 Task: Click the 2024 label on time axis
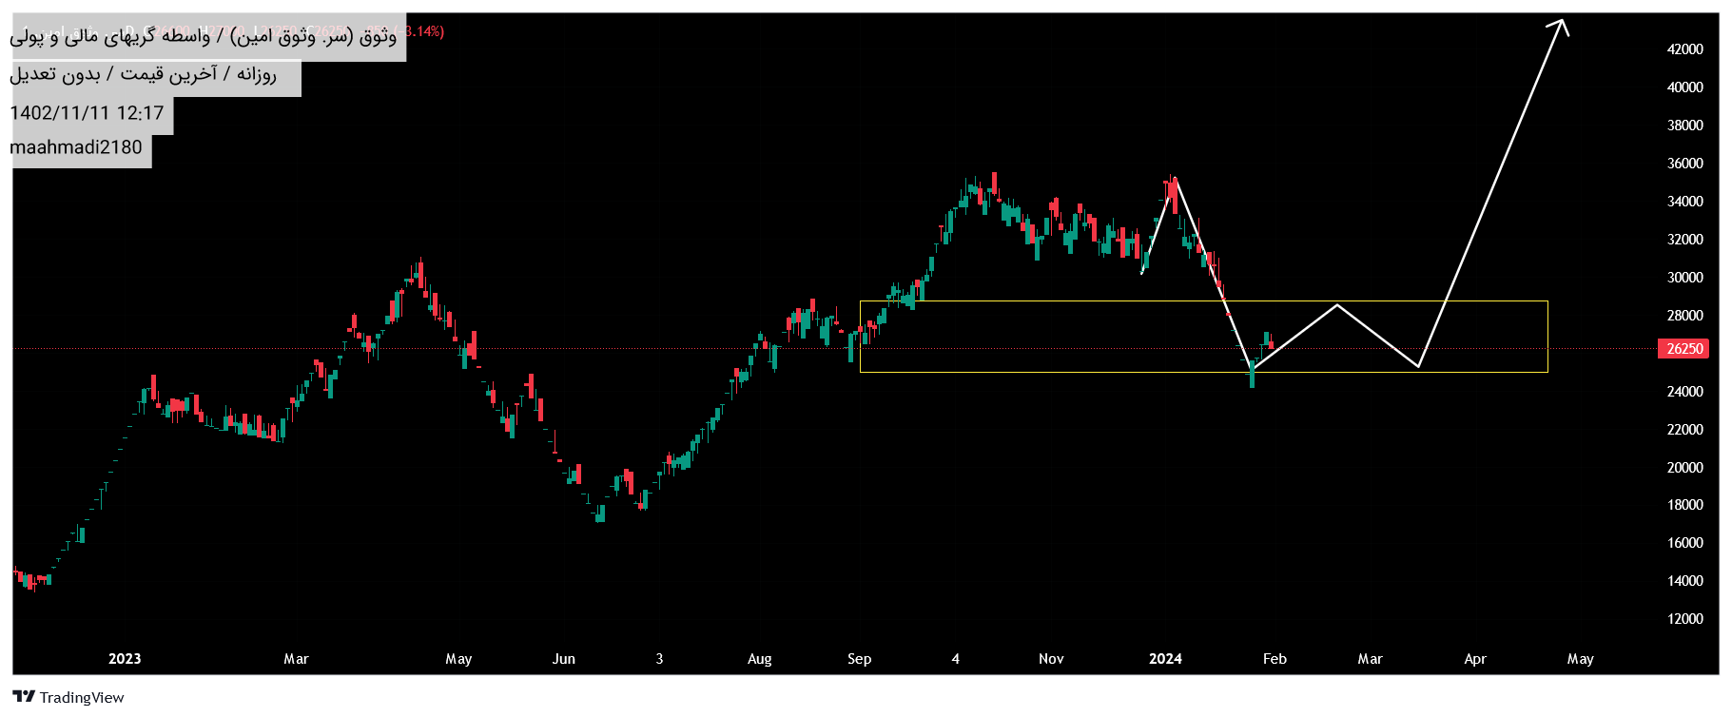[x=1165, y=659]
